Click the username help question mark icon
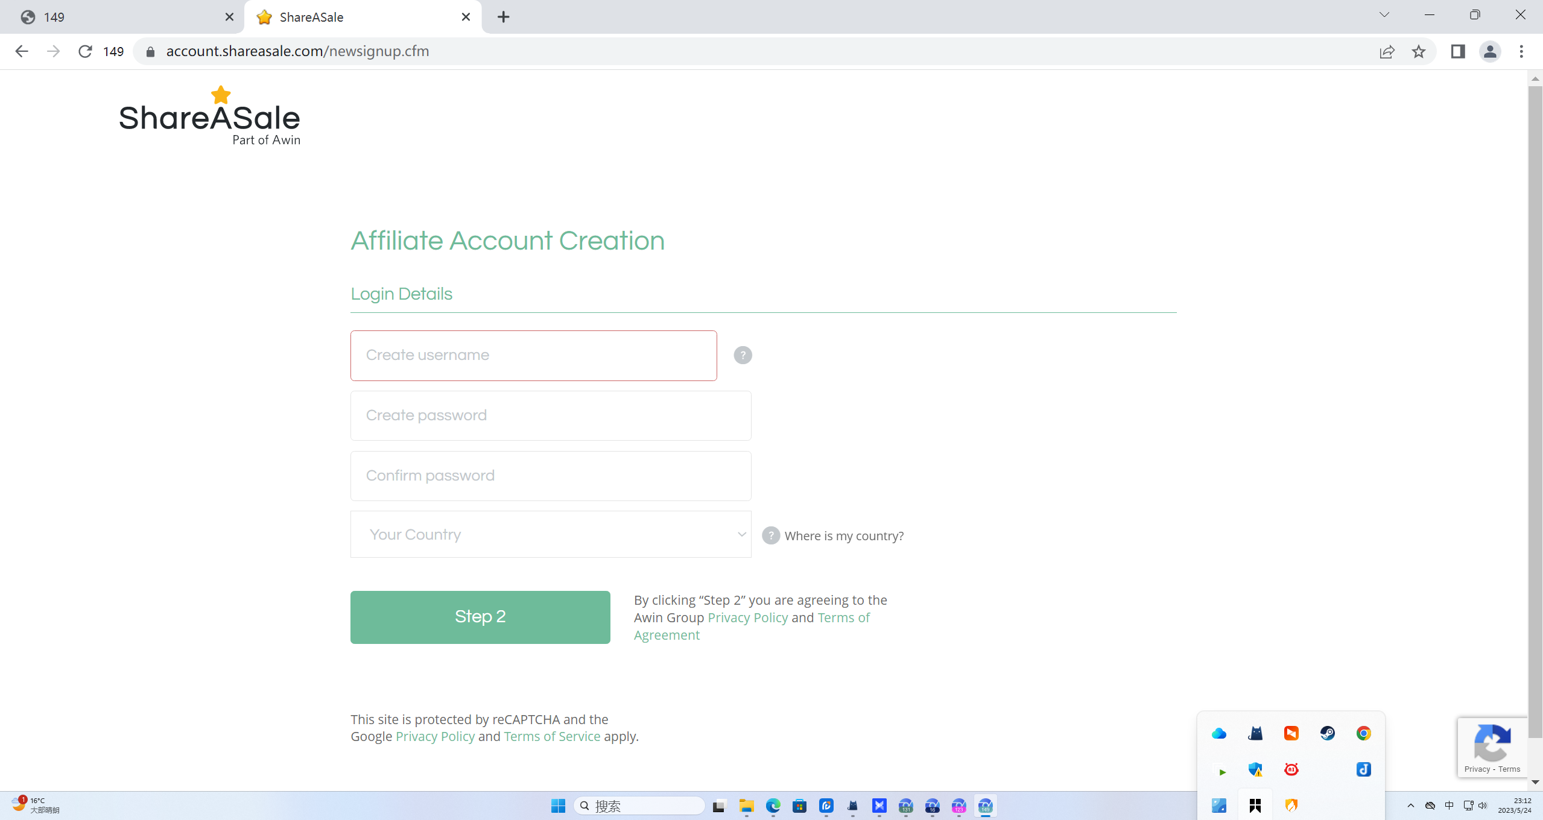 click(x=743, y=355)
